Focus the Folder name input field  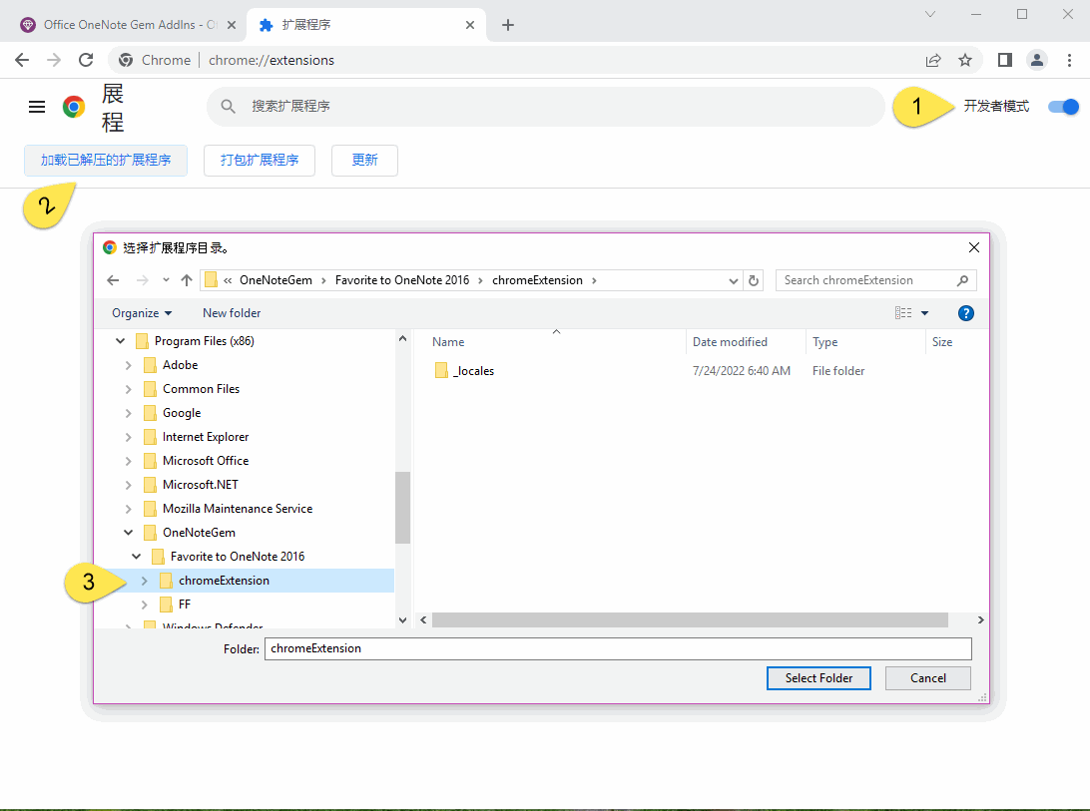tap(618, 648)
